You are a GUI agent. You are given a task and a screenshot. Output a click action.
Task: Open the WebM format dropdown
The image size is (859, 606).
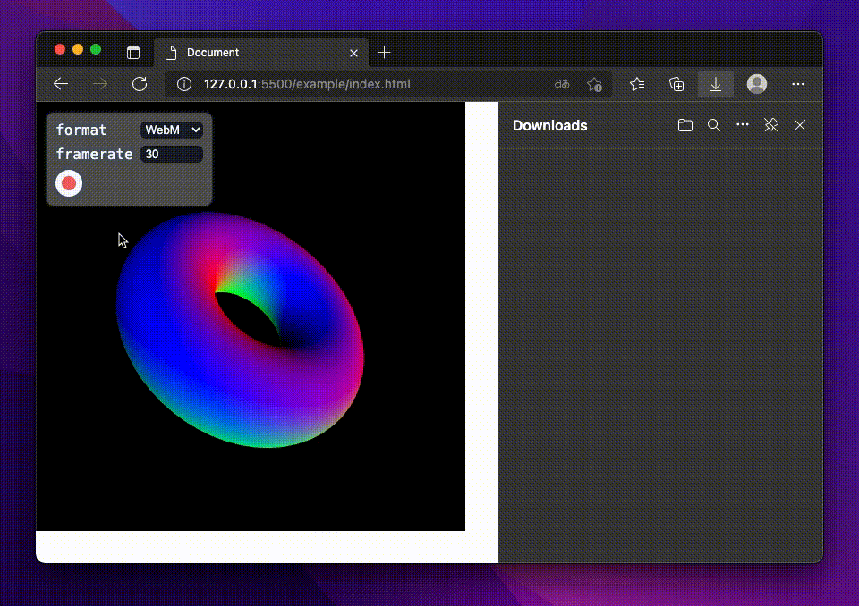(172, 130)
